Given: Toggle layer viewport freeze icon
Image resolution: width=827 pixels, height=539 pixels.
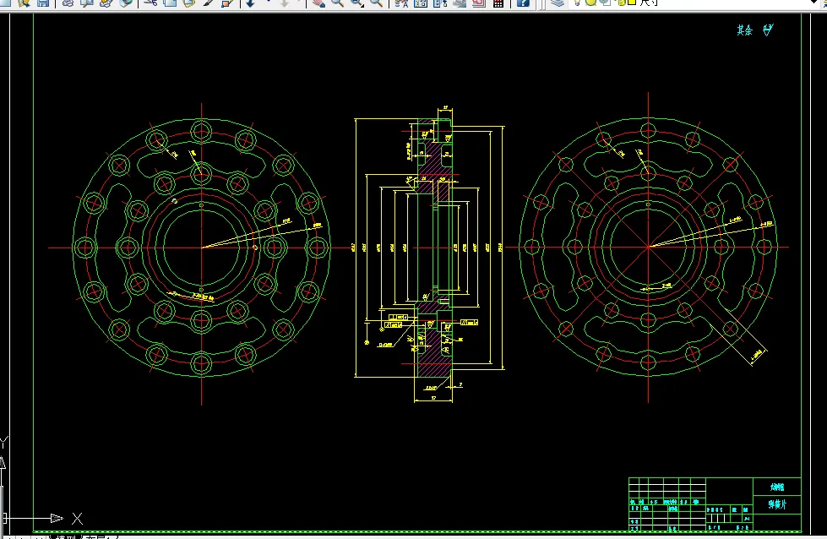Looking at the screenshot, I should tap(605, 2).
